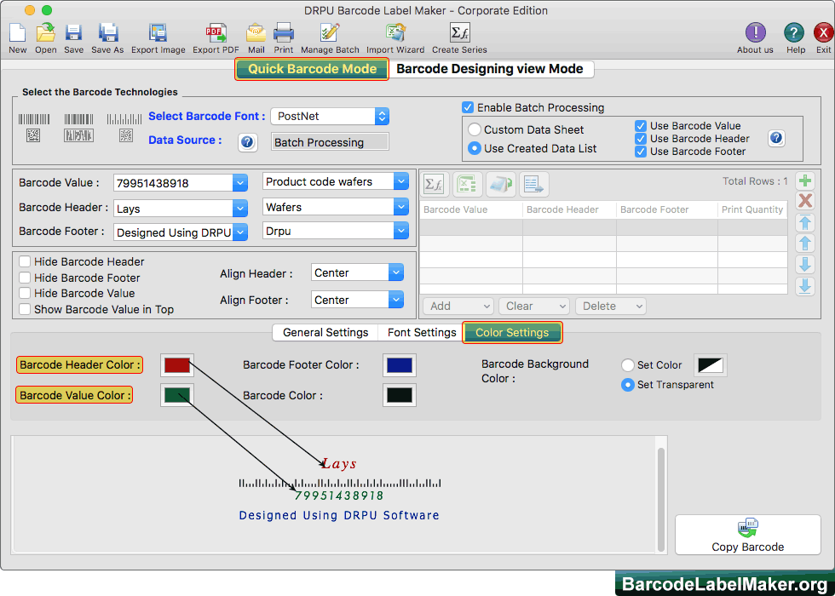Click the Save toolbar icon

[73, 33]
